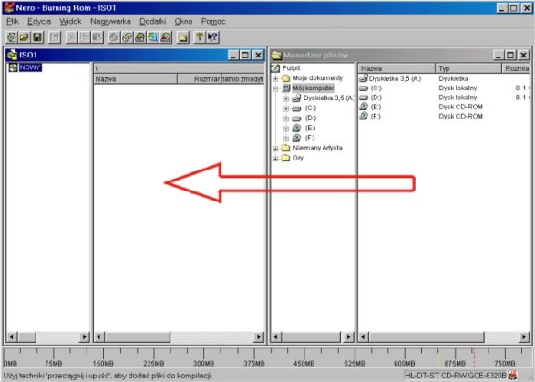Click the Open file toolbar icon

(24, 37)
